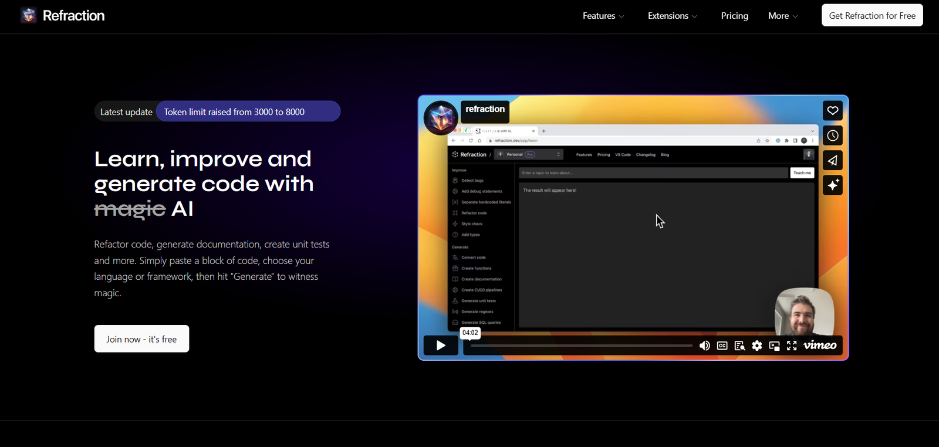Mute the video volume

[704, 346]
